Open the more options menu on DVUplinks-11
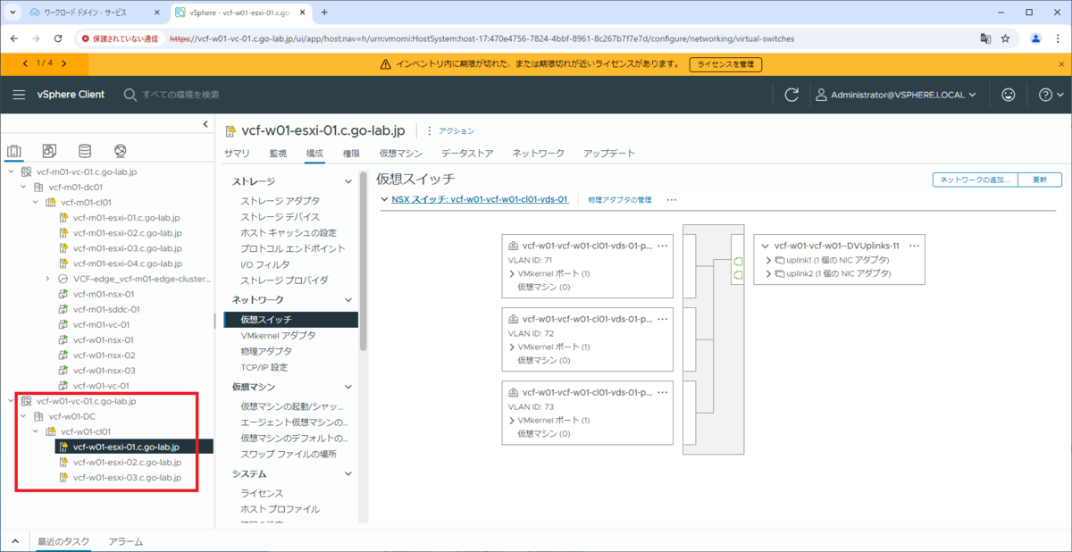 pos(914,245)
